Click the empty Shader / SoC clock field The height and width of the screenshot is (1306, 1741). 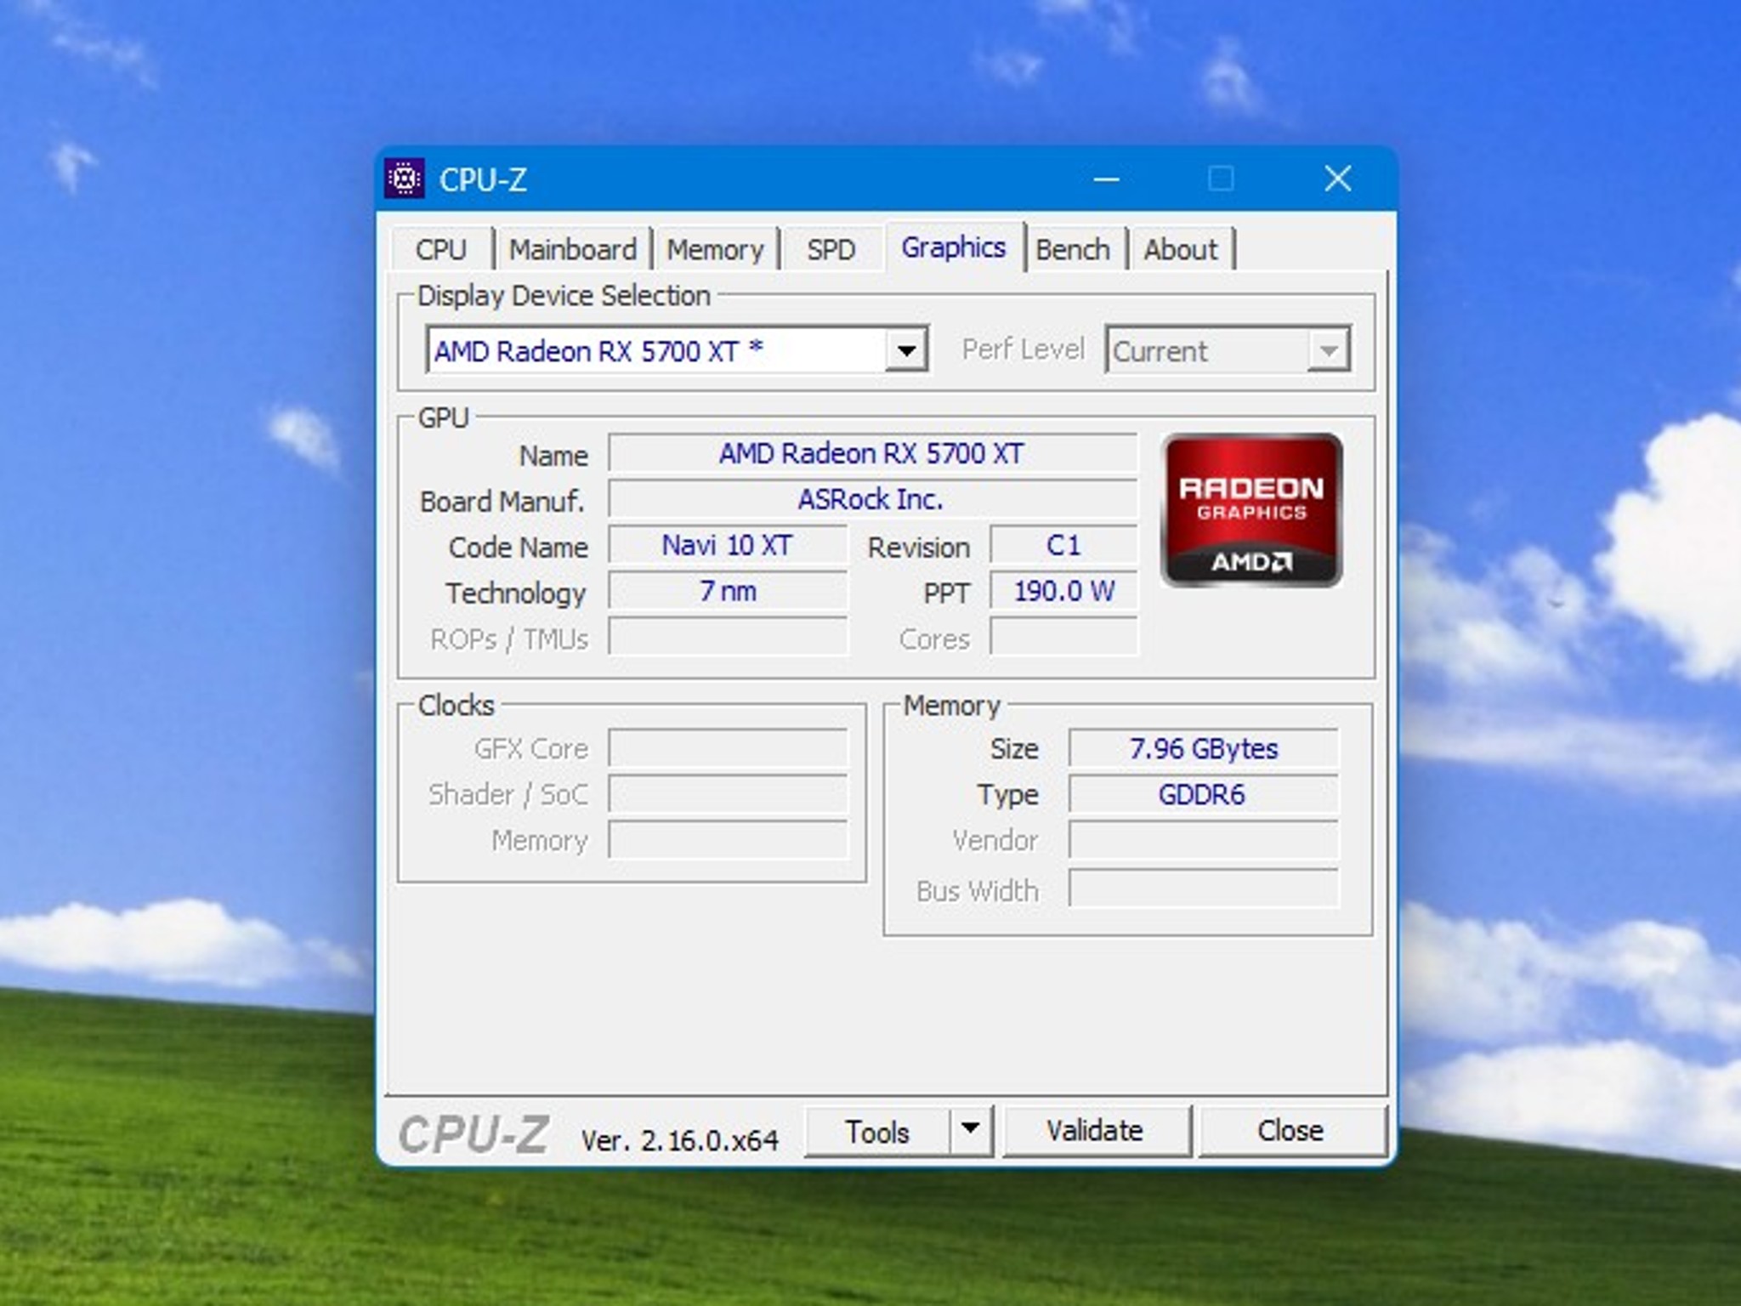tap(728, 794)
